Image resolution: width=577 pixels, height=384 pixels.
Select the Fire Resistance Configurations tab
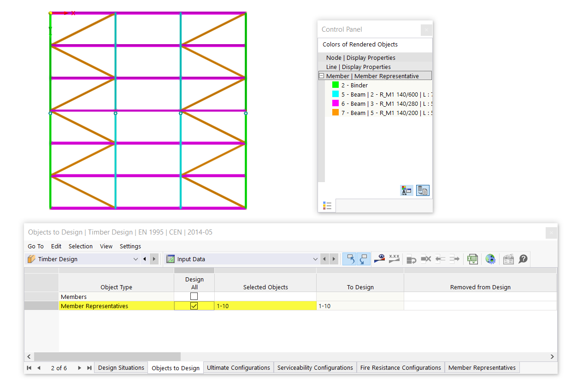[x=400, y=367]
